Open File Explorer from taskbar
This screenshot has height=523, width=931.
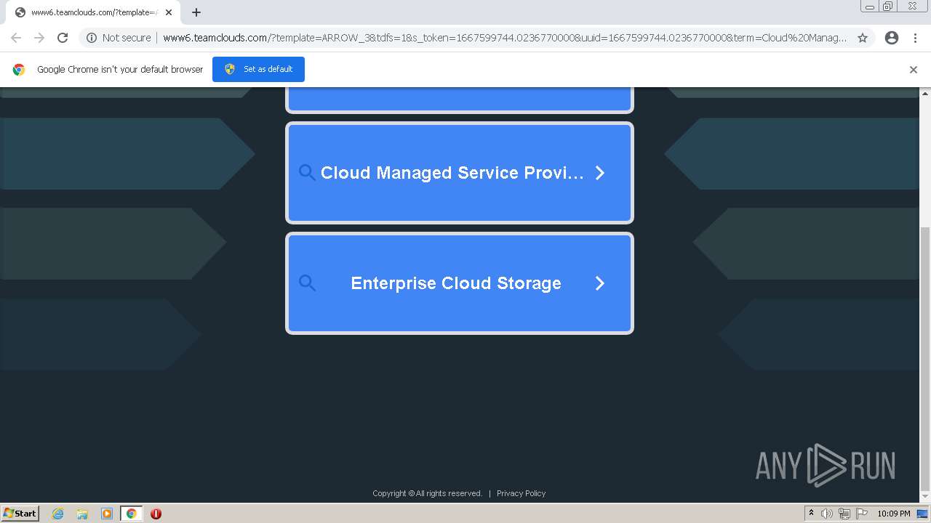(82, 514)
